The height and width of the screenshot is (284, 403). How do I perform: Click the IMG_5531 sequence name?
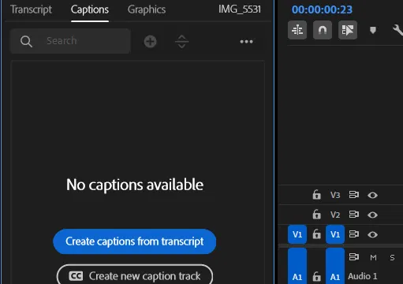coord(240,9)
